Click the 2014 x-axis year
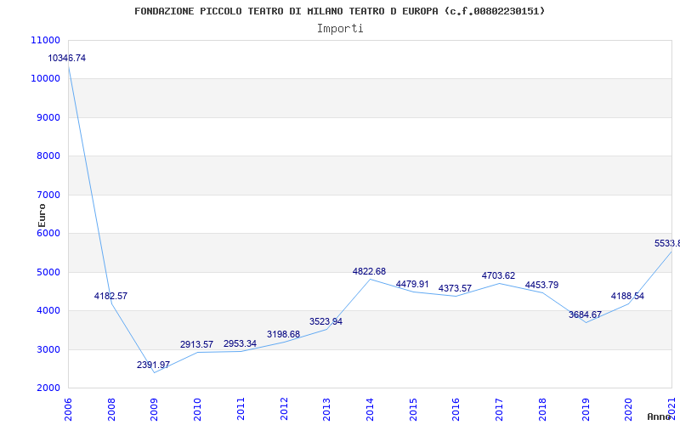 click(370, 409)
